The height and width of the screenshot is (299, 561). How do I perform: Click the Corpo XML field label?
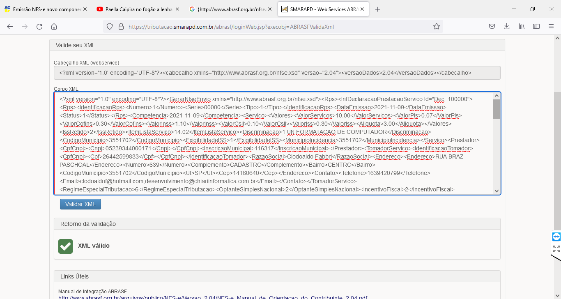(x=66, y=89)
